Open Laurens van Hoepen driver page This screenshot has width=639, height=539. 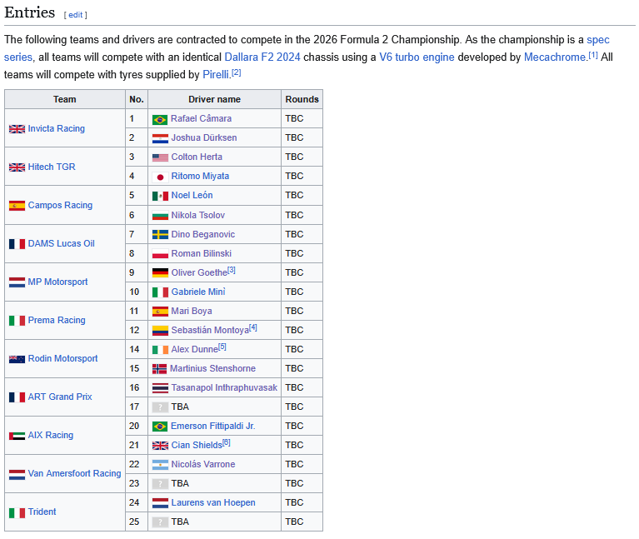[213, 502]
